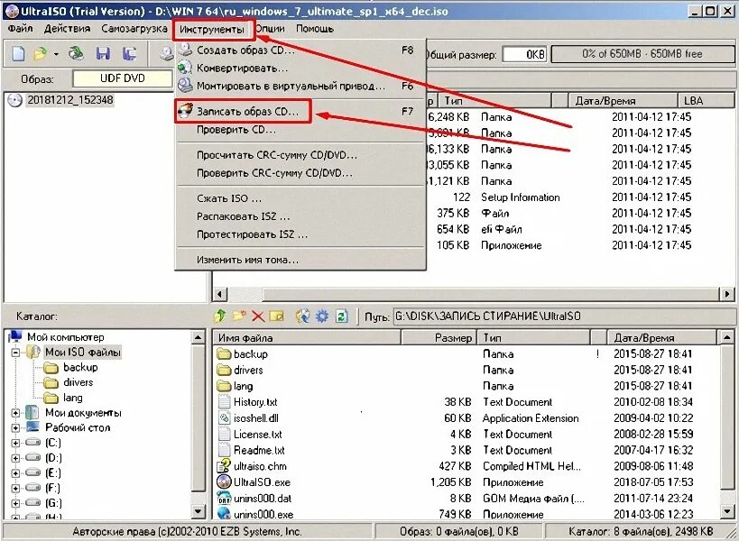Viewport: 739px width, 541px height.
Task: Click horizontal scrollbar right arrow in image pane
Action: point(726,294)
